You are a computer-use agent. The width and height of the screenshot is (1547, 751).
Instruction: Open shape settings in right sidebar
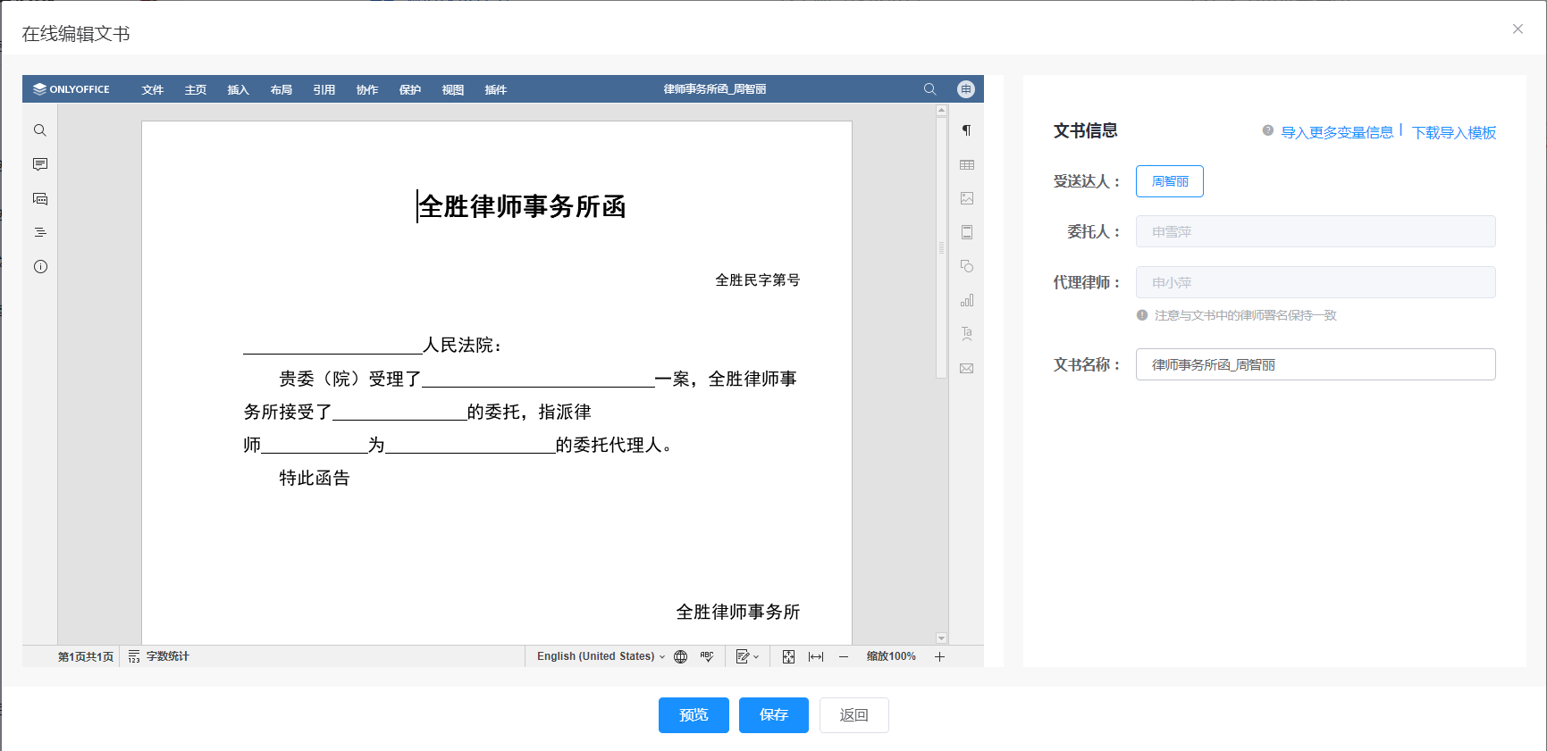(966, 266)
